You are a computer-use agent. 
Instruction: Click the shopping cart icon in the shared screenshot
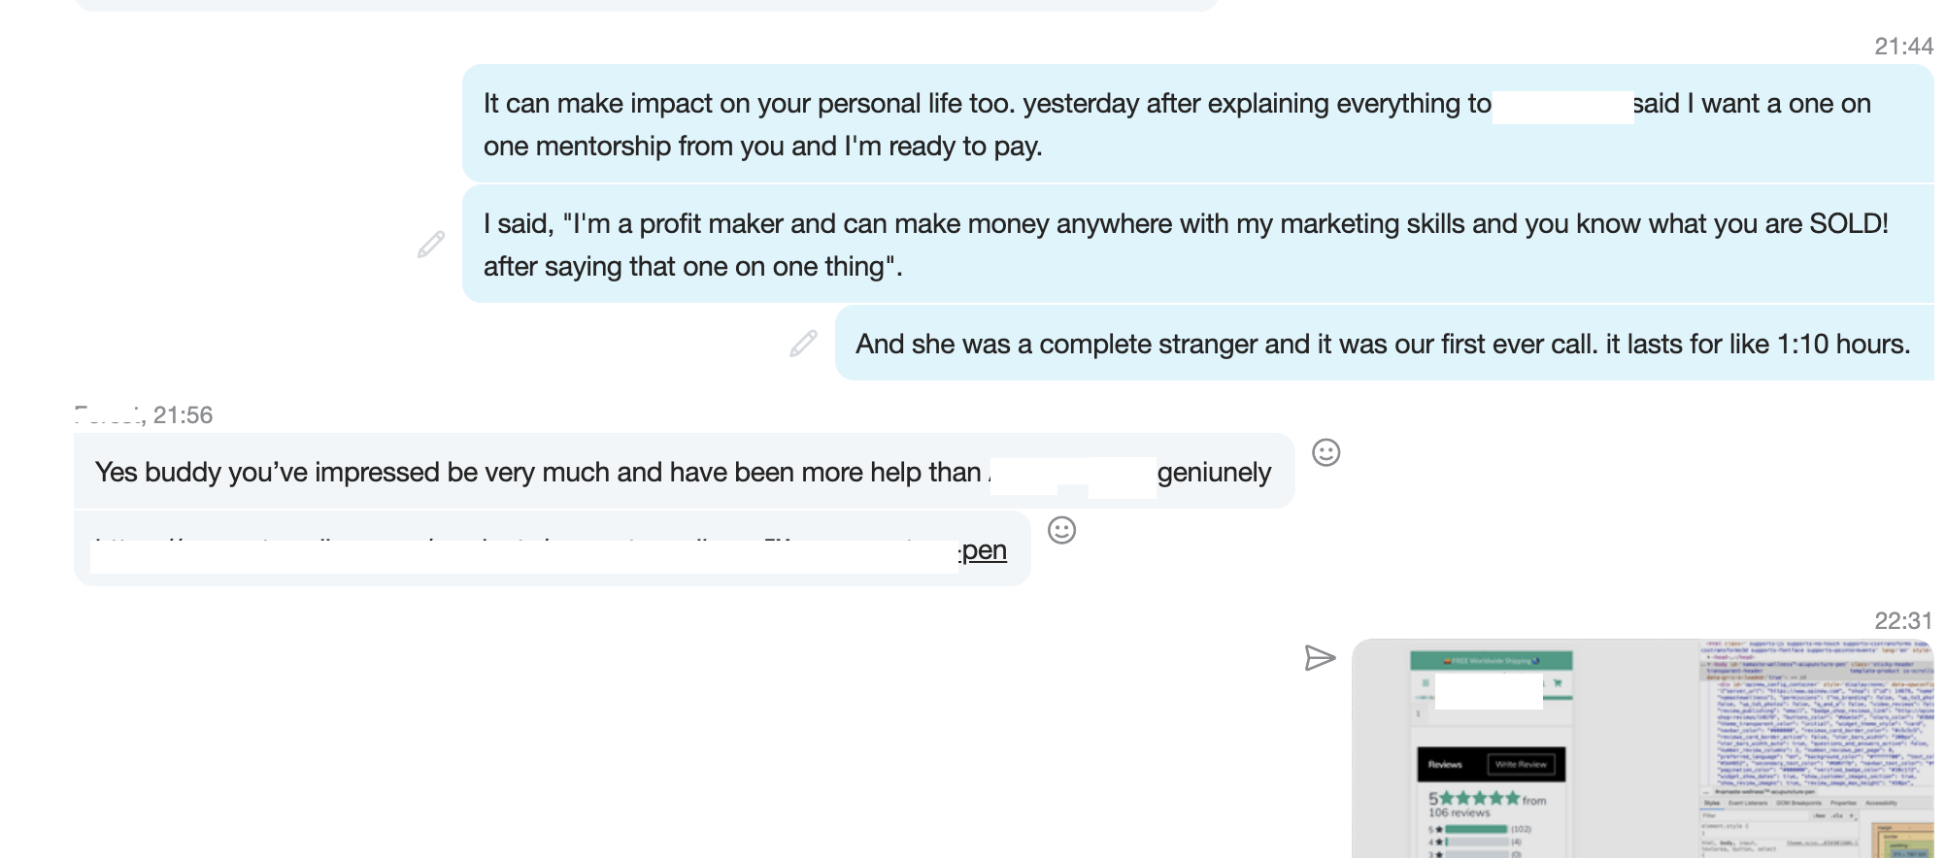click(x=1558, y=683)
